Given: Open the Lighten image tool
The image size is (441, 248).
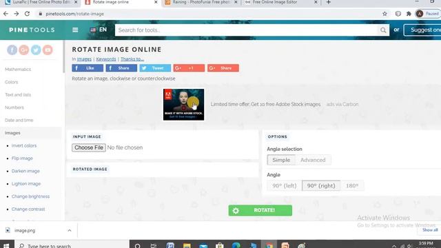Looking at the screenshot, I should [x=26, y=184].
